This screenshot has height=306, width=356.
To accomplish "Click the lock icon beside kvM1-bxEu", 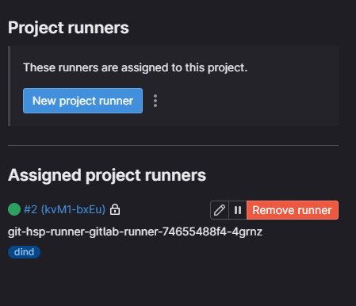I will (x=115, y=209).
